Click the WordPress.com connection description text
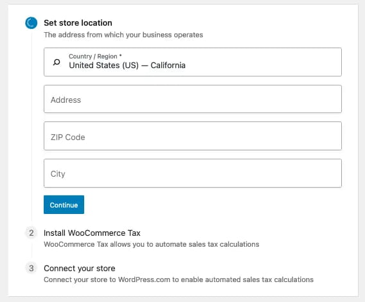 click(x=179, y=280)
